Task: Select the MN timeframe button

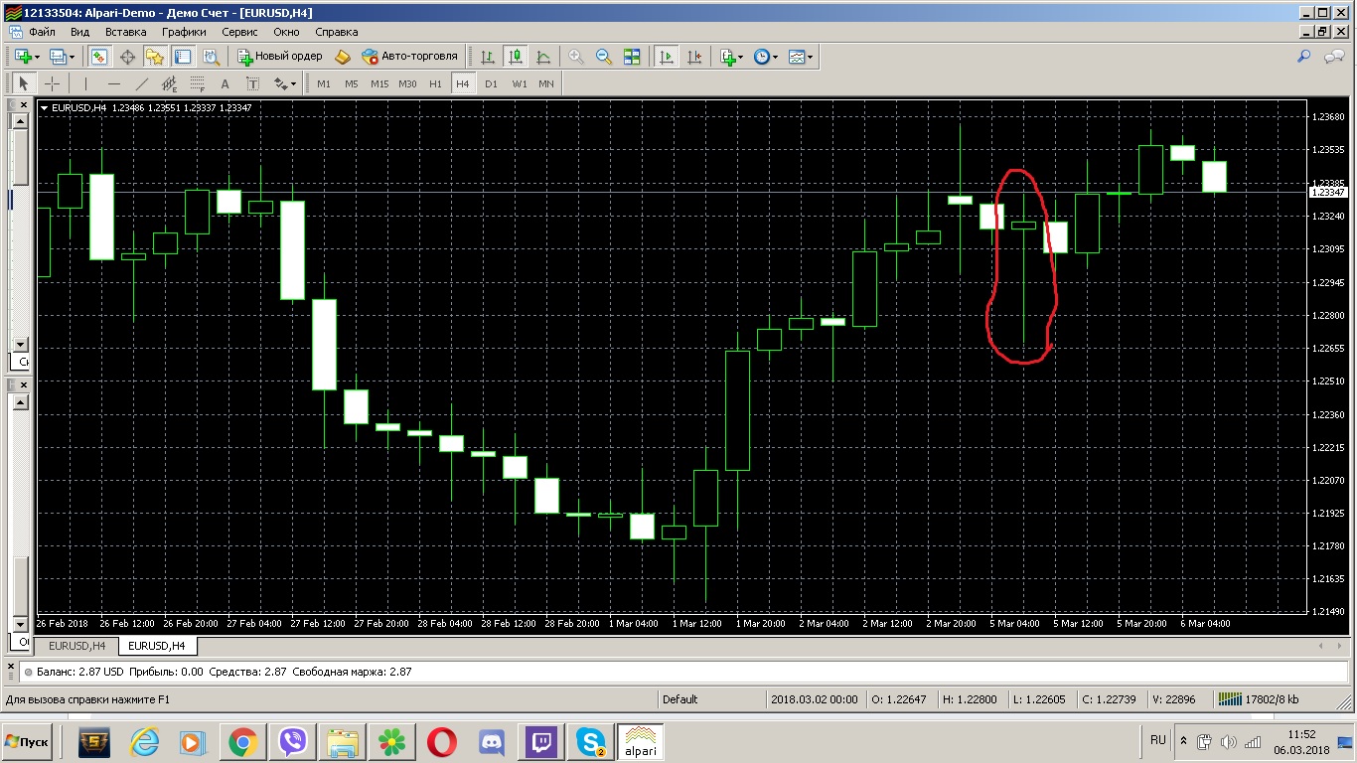Action: [546, 83]
